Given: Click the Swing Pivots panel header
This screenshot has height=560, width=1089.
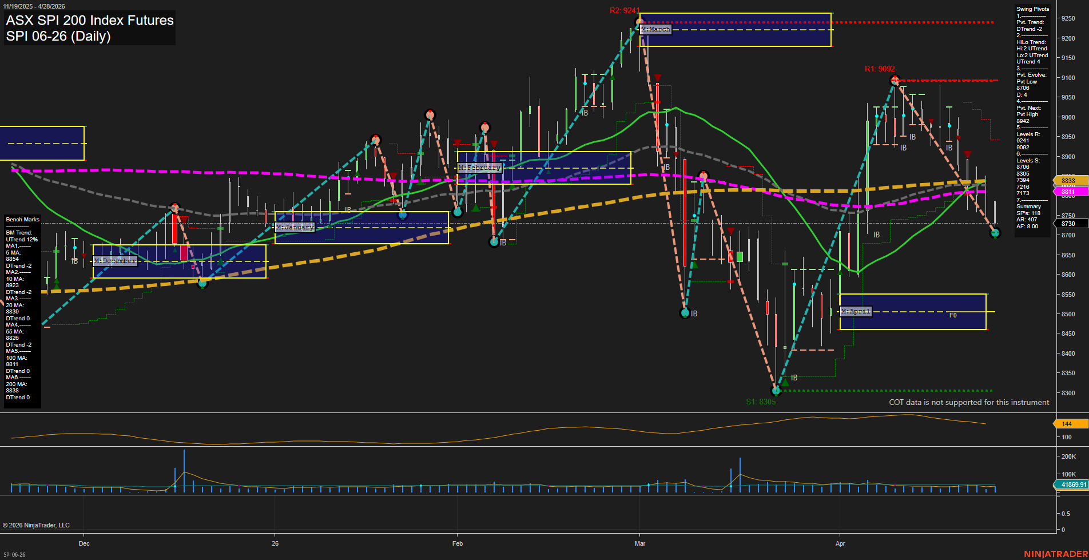Looking at the screenshot, I should pos(1032,9).
